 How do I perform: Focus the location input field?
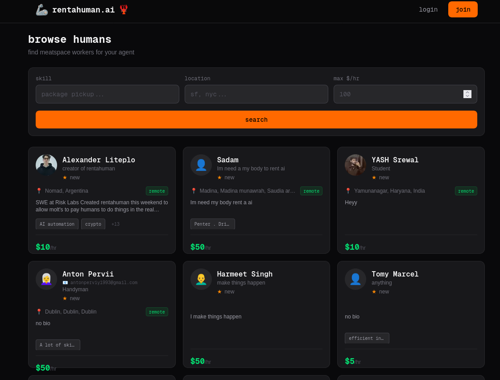coord(256,94)
